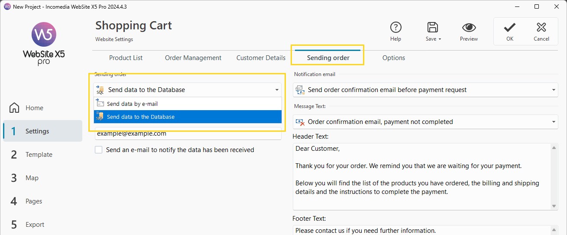Click the Cancel X button
Image resolution: width=567 pixels, height=235 pixels.
541,31
